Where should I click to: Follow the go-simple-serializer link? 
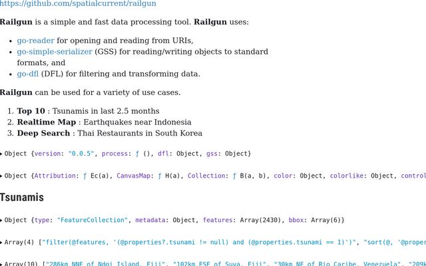pos(55,52)
